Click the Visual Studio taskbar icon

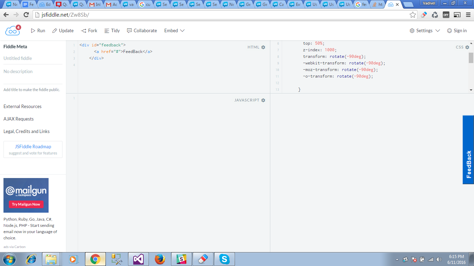pos(138,259)
